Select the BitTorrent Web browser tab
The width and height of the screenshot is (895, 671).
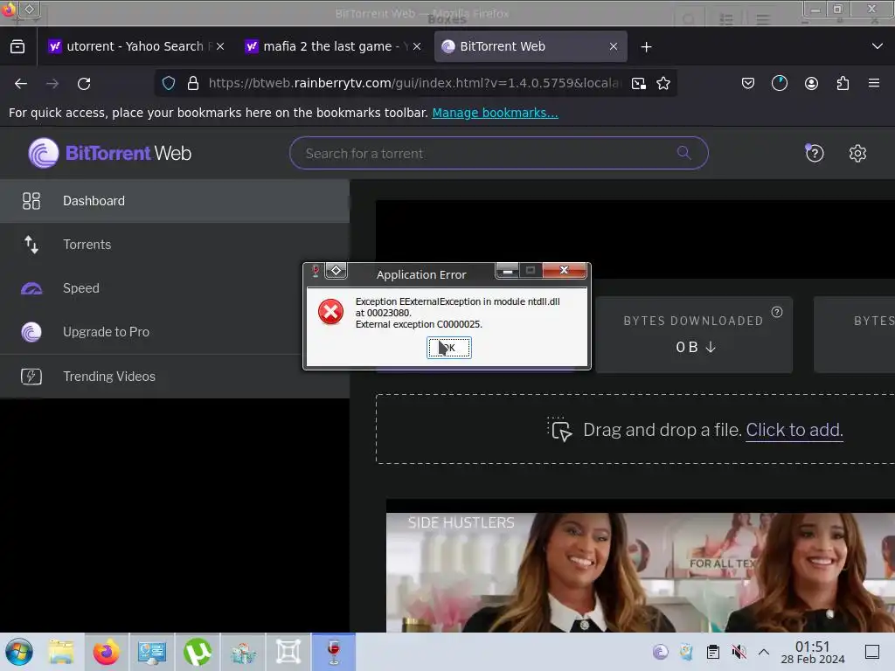click(531, 46)
